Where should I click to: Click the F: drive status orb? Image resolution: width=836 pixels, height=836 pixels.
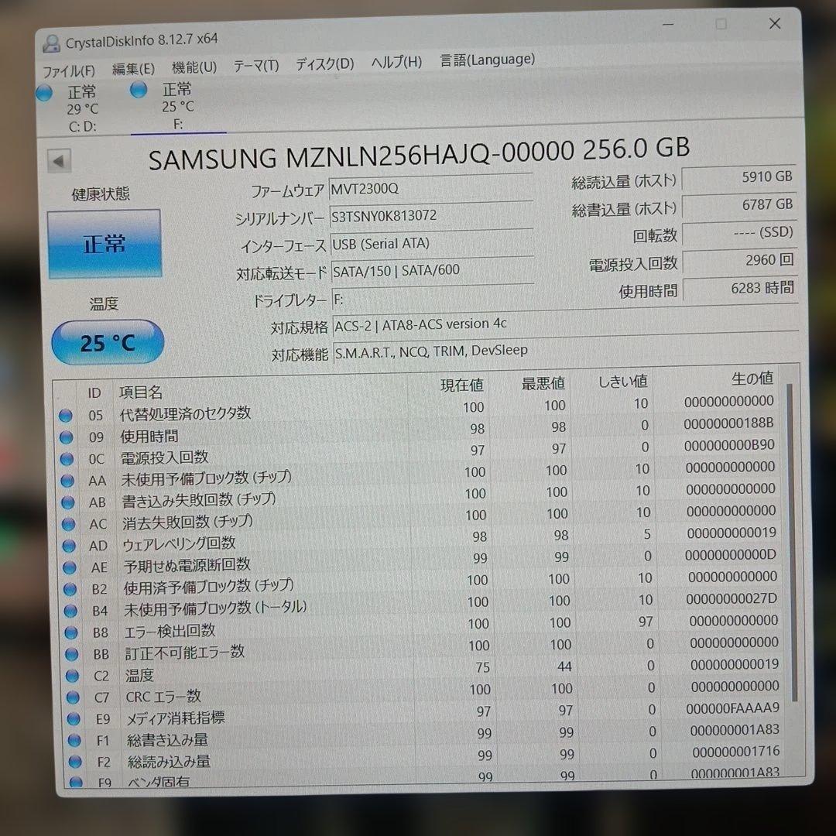139,90
